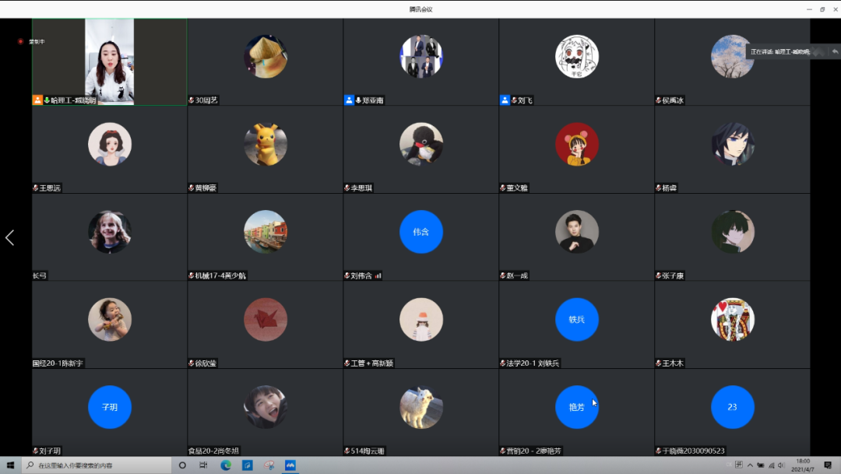Click the signal strength icon beside 刘伟含

click(378, 276)
